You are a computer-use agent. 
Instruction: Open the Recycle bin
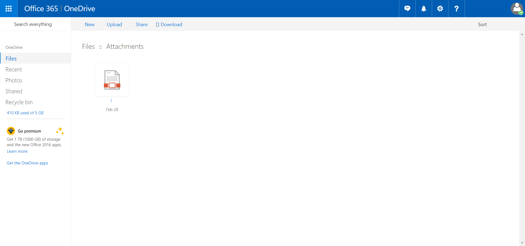point(19,102)
